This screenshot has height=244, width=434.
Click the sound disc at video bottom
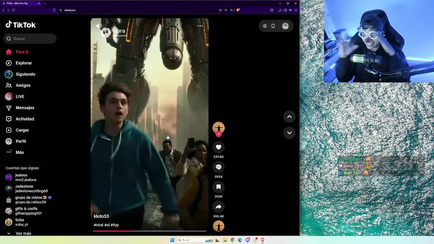click(x=218, y=226)
